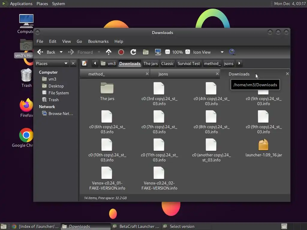
Task: Open the Edit menu
Action: tap(53, 41)
